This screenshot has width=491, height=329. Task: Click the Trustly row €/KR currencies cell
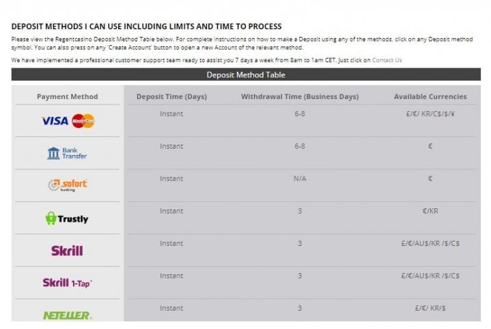430,211
